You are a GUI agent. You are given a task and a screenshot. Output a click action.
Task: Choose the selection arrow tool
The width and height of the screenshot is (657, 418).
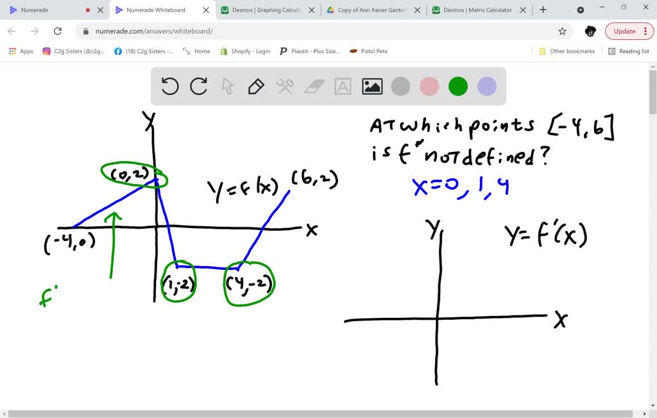point(227,87)
